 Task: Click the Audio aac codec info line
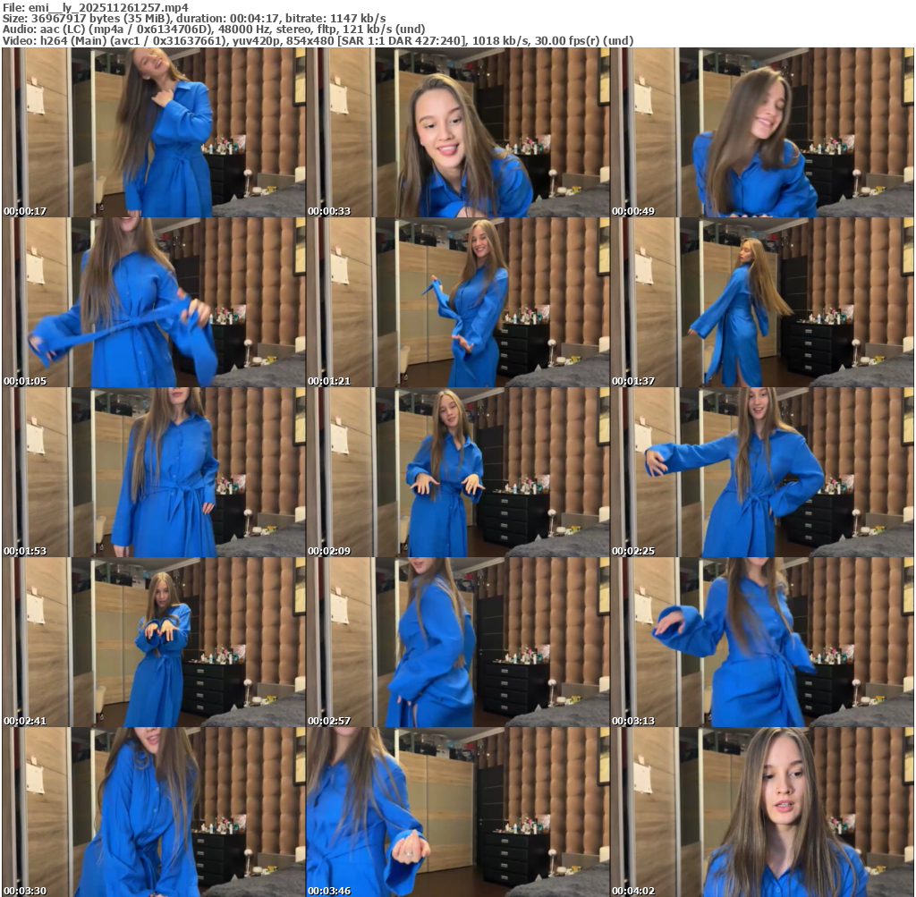[x=214, y=30]
